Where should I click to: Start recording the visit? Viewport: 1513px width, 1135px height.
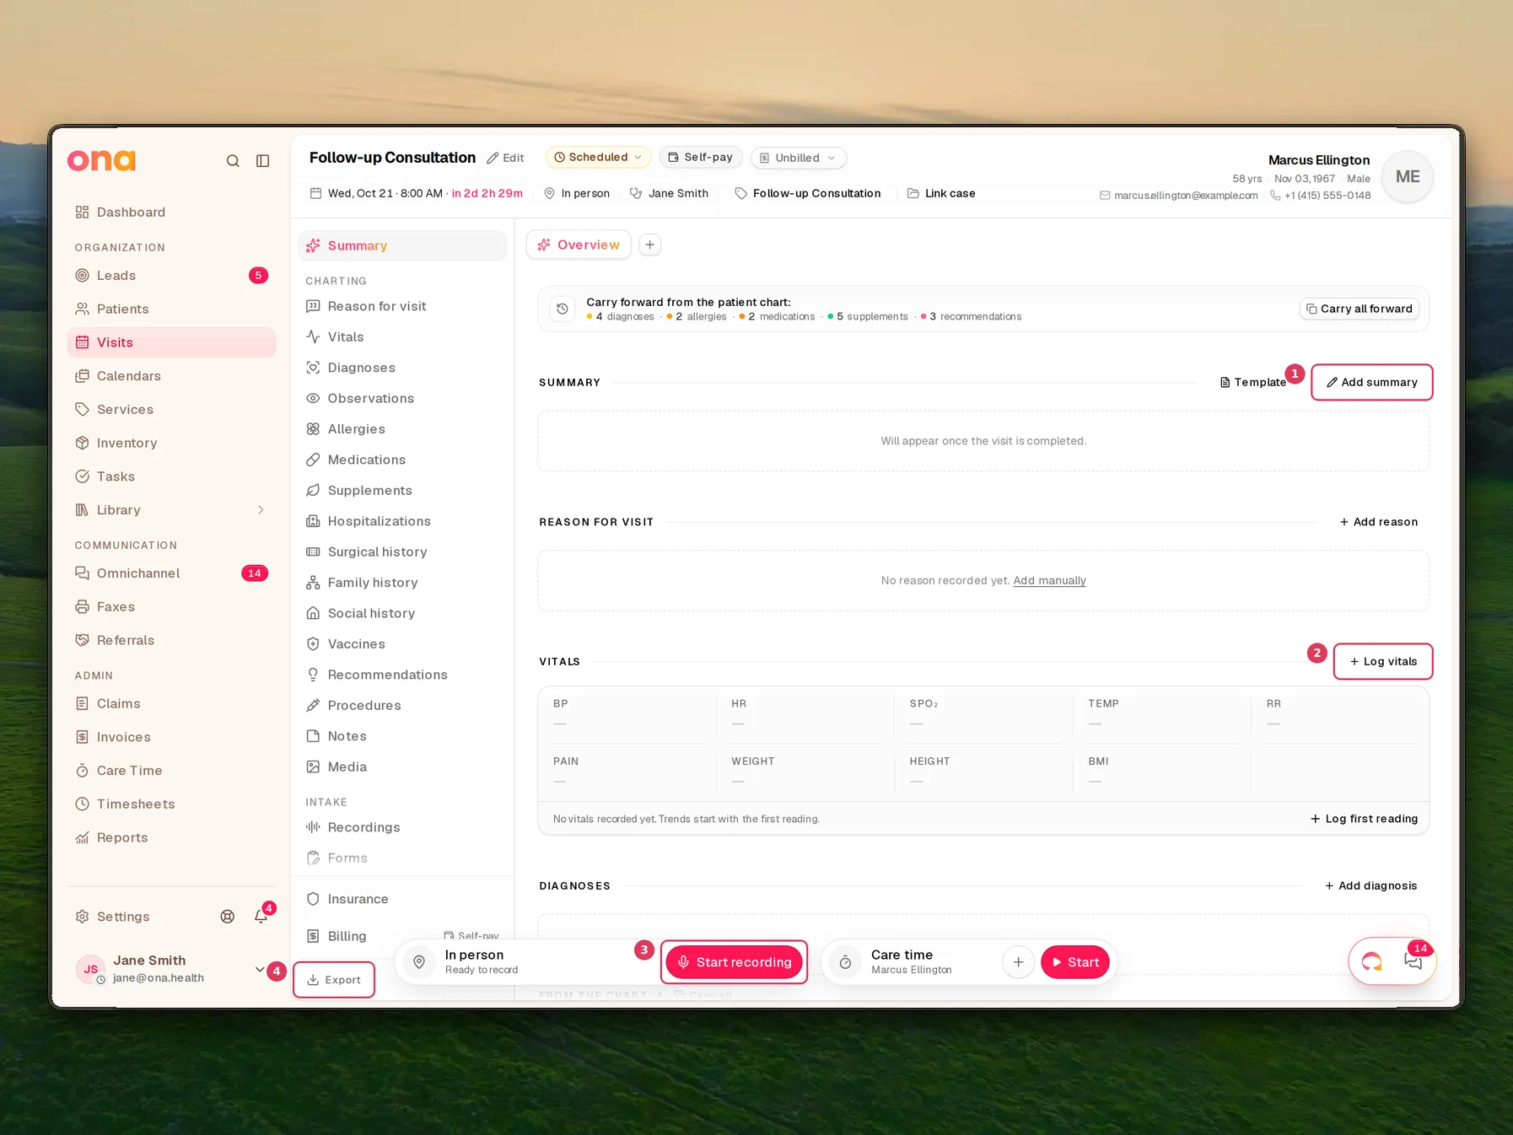coord(735,962)
